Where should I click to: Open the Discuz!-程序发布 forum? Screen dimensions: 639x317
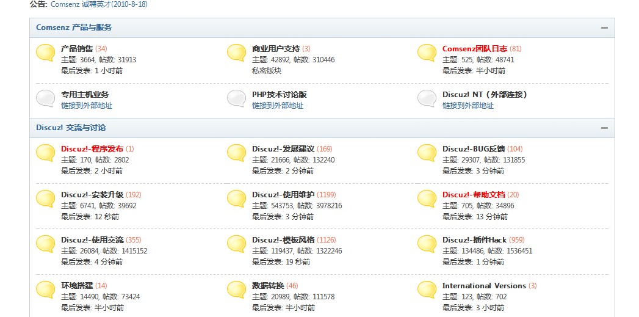pyautogui.click(x=92, y=148)
